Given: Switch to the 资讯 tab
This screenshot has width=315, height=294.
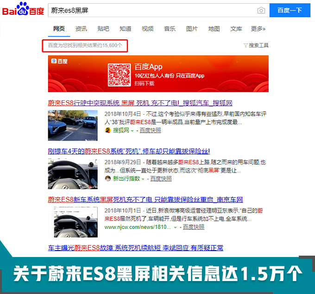Looking at the screenshot, I should [x=81, y=29].
